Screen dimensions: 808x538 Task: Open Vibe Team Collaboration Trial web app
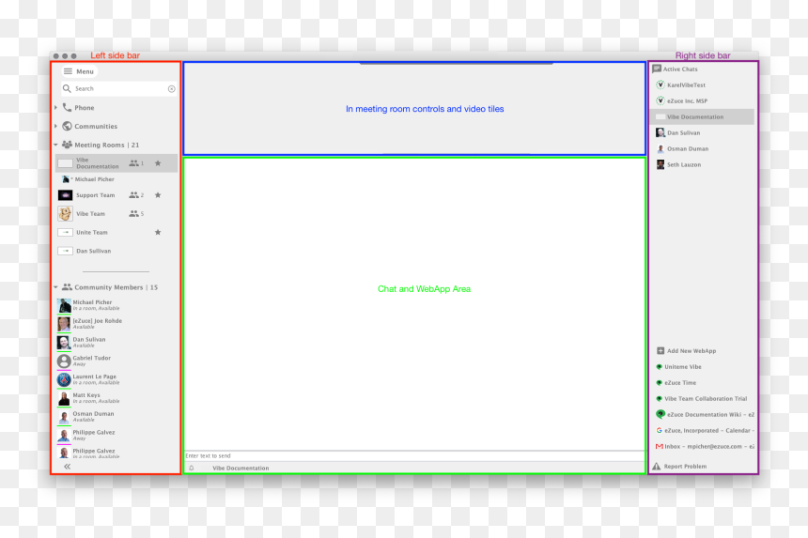pyautogui.click(x=705, y=398)
